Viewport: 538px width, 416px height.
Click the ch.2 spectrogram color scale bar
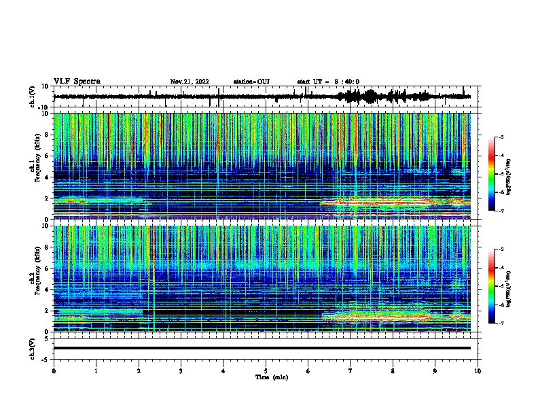pyautogui.click(x=491, y=286)
